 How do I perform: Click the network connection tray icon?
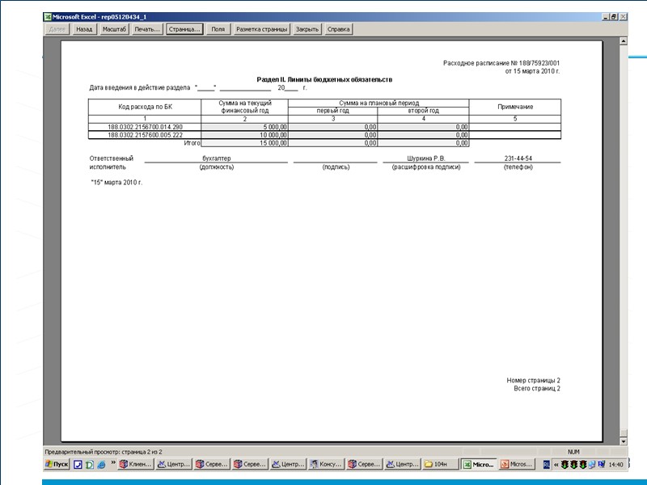[592, 464]
